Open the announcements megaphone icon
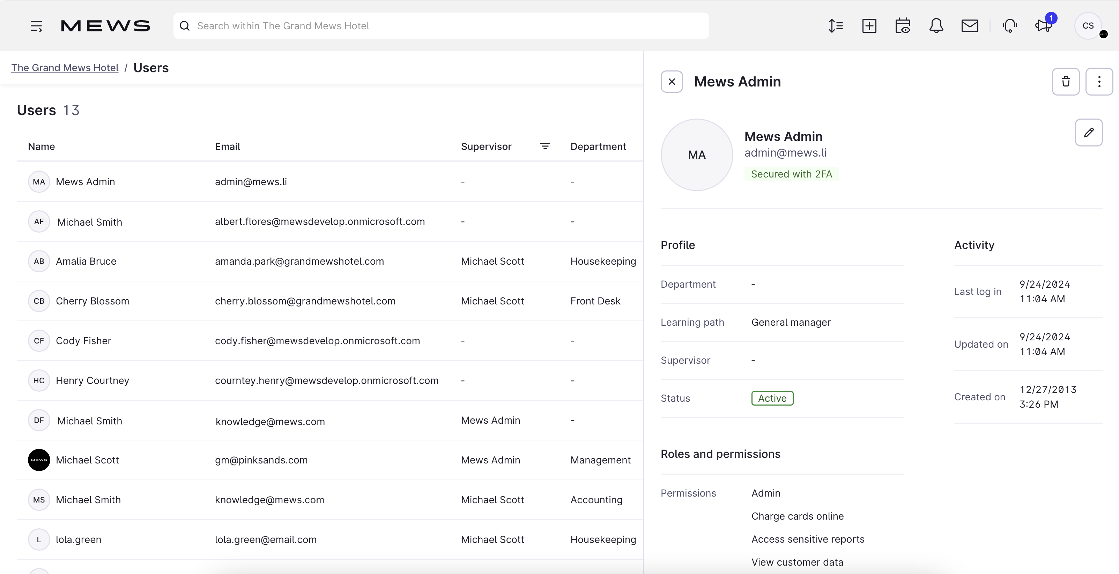This screenshot has width=1119, height=574. pos(1043,26)
